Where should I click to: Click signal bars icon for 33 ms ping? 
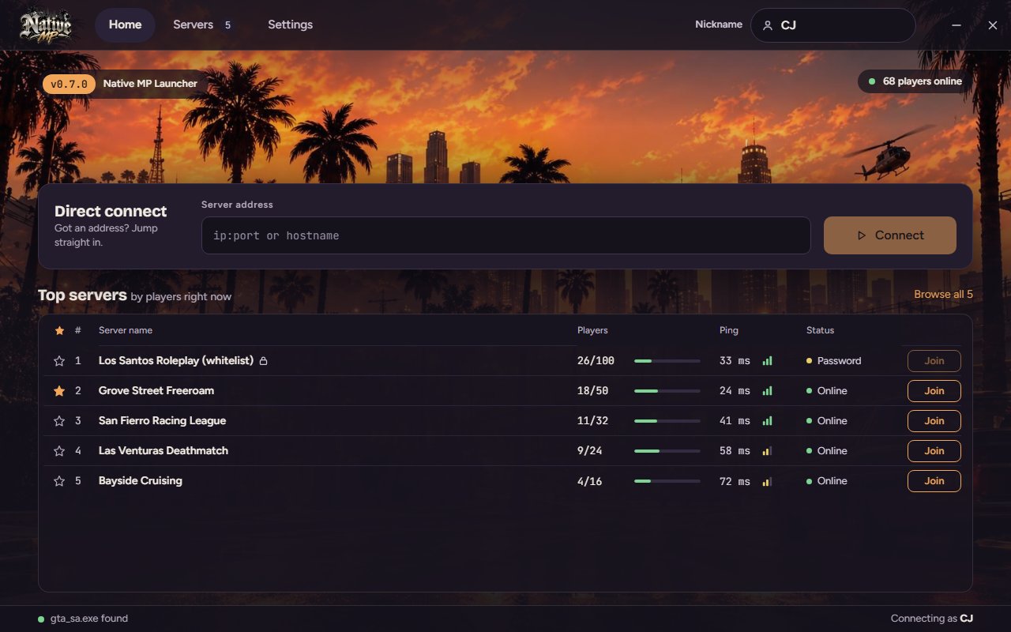(x=767, y=361)
